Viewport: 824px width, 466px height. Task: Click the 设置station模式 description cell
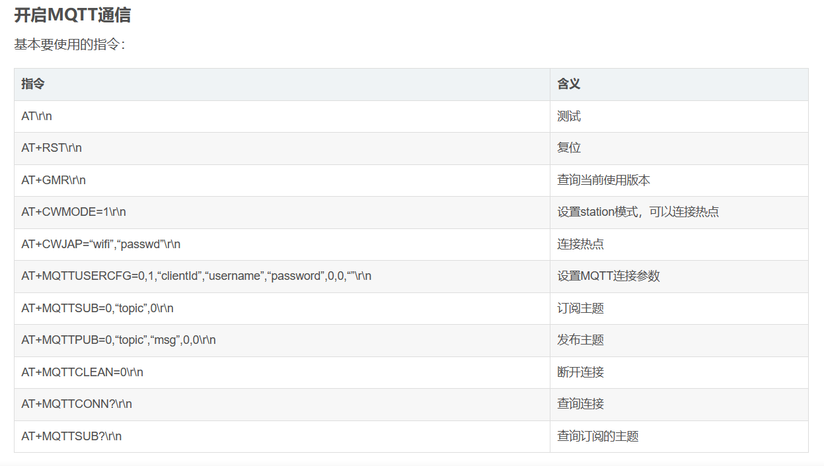(x=638, y=212)
